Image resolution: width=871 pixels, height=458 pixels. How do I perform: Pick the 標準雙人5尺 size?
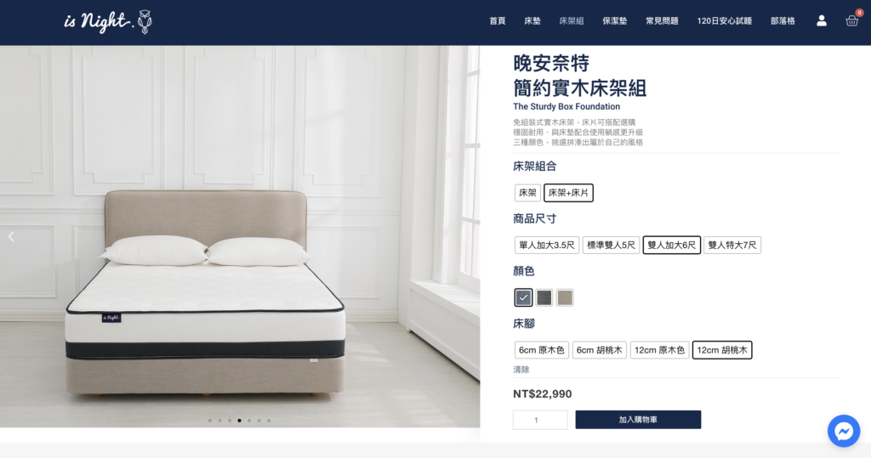tap(611, 245)
